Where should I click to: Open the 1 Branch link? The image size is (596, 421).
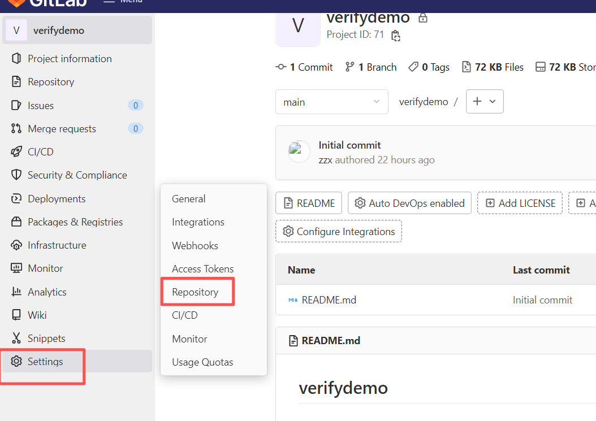(370, 67)
